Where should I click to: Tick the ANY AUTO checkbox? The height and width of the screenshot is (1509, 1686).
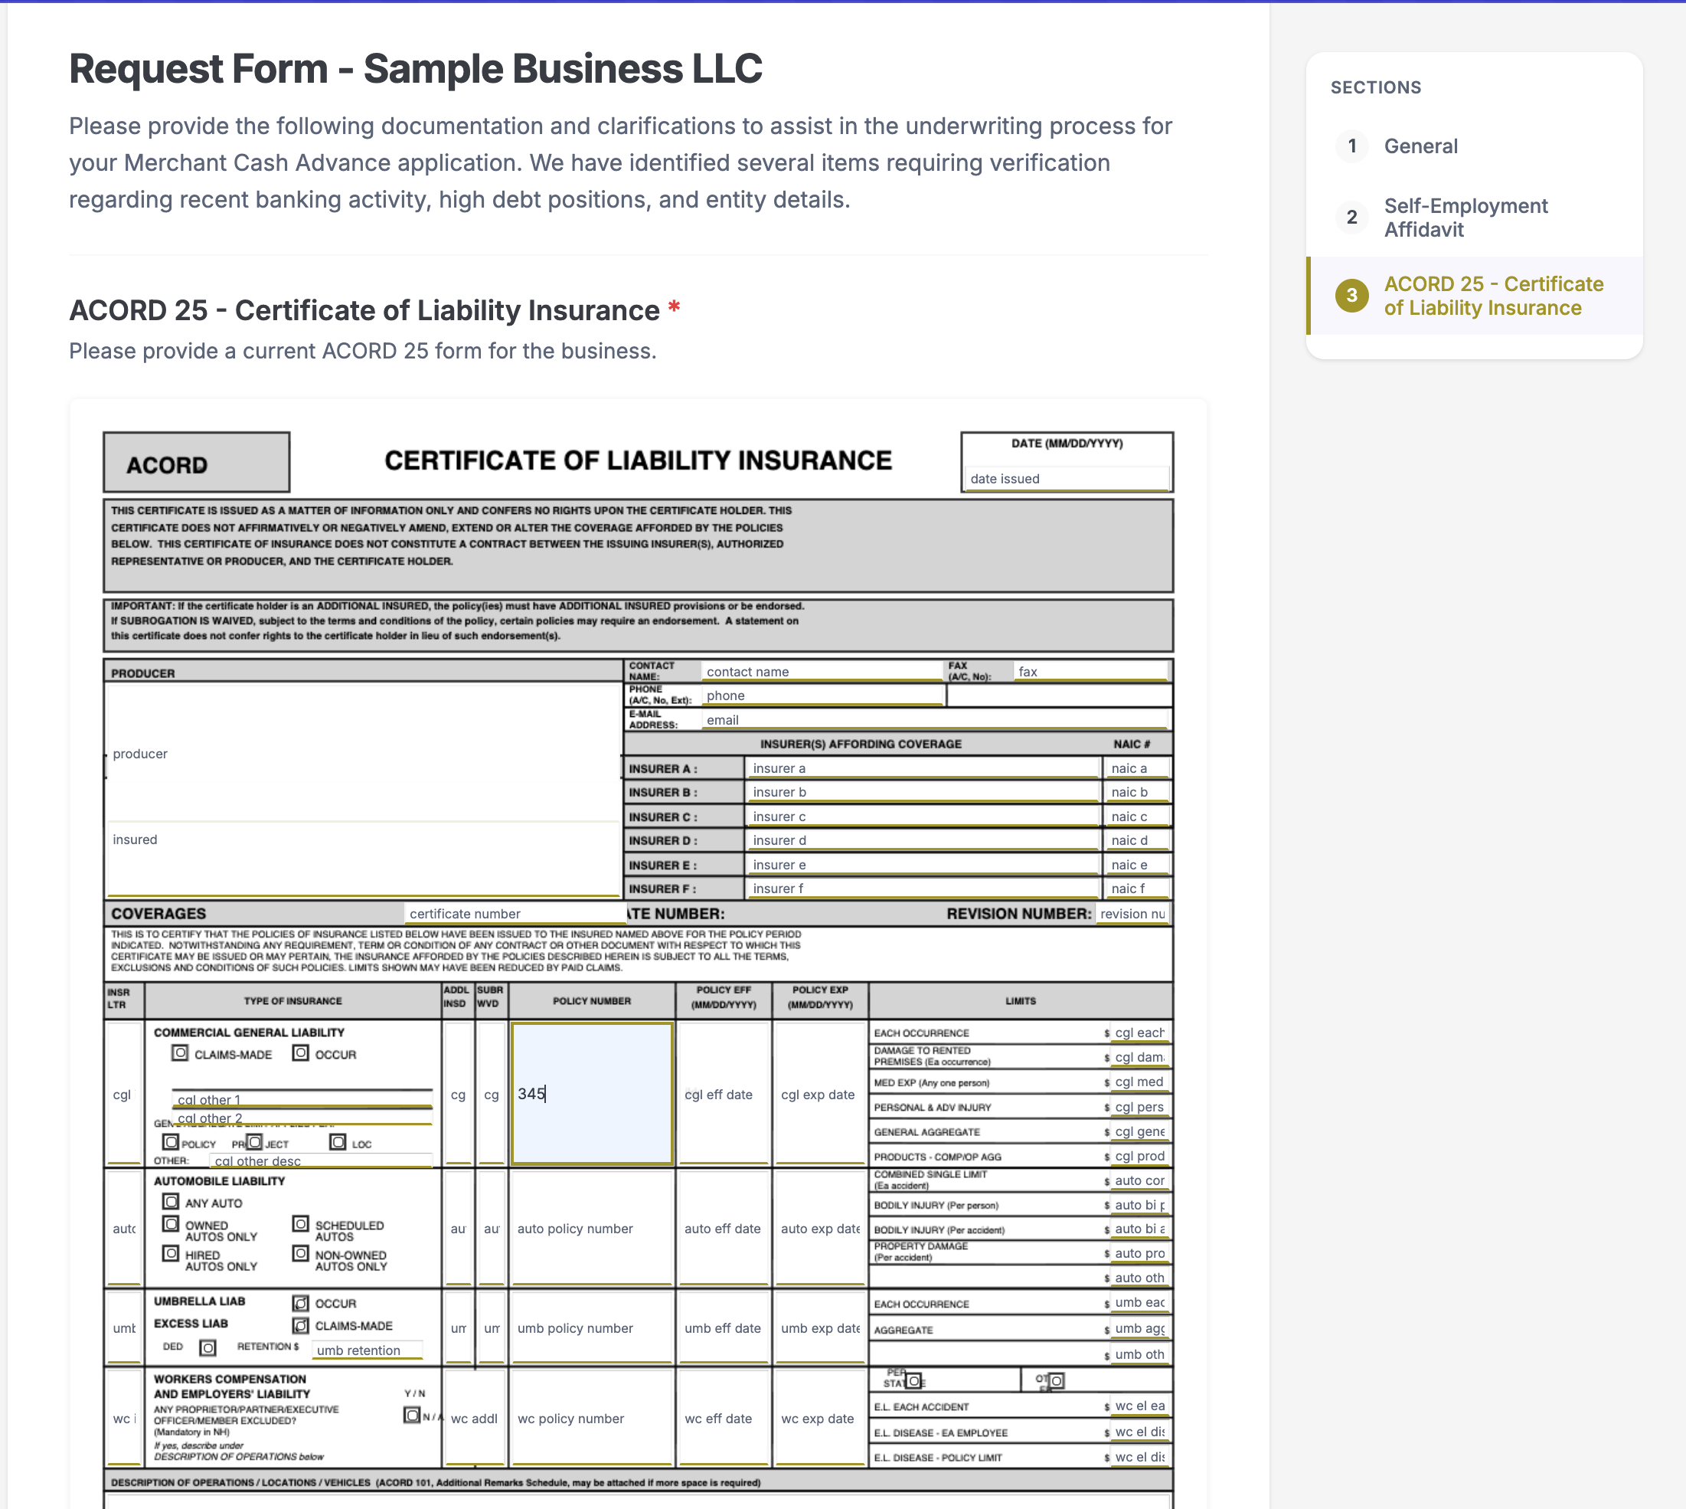tap(171, 1201)
